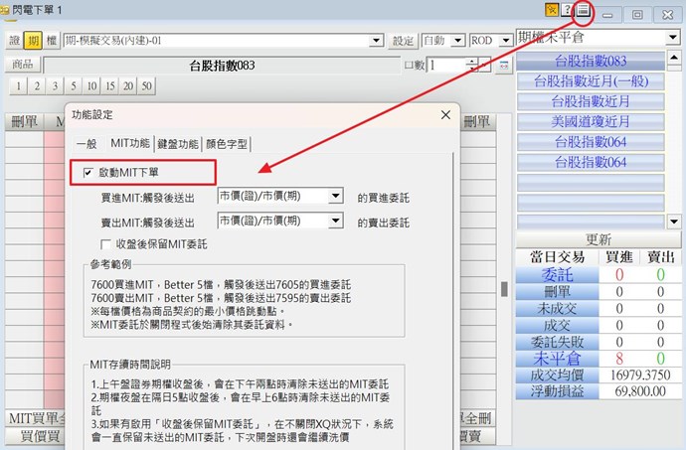
Task: Expand the ROD order condition dropdown
Action: [x=505, y=42]
